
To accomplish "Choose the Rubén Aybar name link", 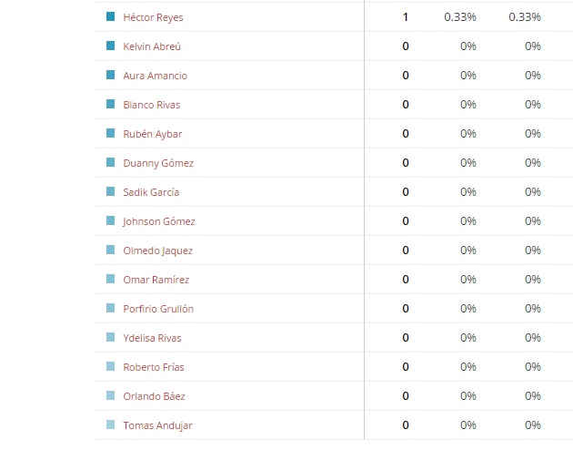I will (153, 134).
